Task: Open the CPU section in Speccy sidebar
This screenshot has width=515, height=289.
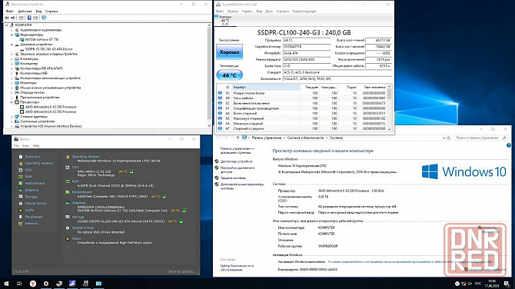Action: point(28,170)
